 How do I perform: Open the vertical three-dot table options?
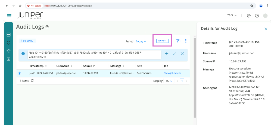[x=186, y=41]
